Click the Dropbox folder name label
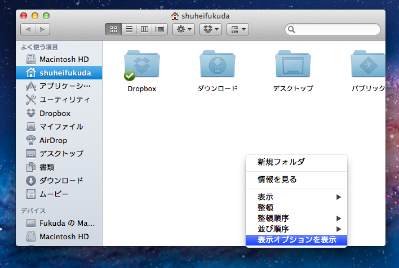Screen dimensions: 399x268 [142, 89]
